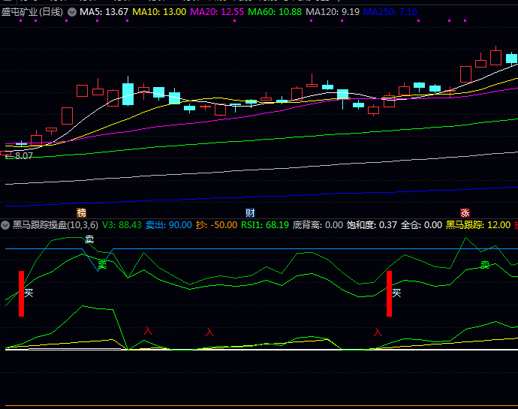The height and width of the screenshot is (409, 518).
Task: Click the 8.07 low price label
Action: click(x=24, y=155)
